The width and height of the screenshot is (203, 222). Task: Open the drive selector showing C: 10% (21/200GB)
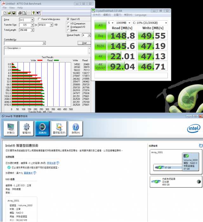click(150, 23)
